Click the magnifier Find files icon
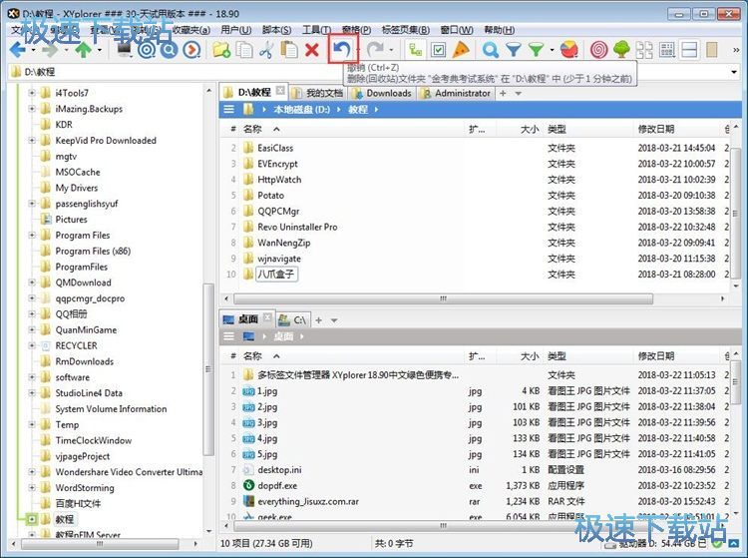Viewport: 748px width, 558px height. tap(491, 50)
